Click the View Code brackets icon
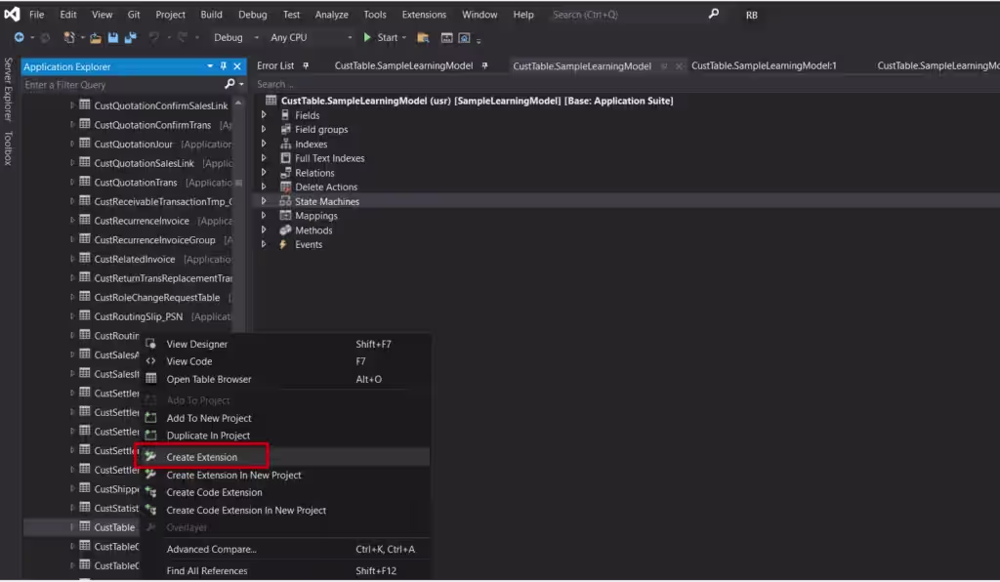The image size is (1000, 582). coord(150,360)
